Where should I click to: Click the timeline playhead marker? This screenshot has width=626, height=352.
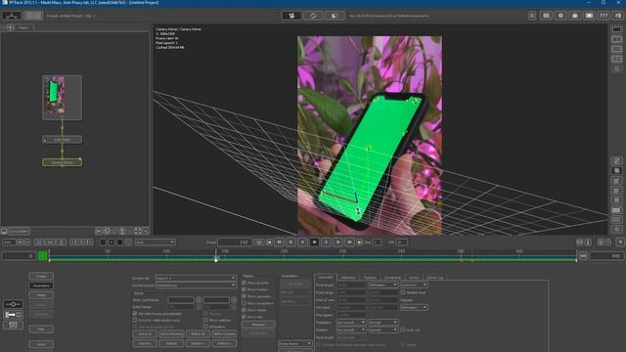[216, 259]
